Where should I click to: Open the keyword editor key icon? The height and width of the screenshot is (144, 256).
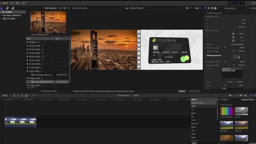pos(18,3)
